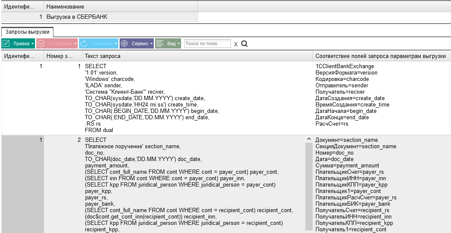Viewport: 451px width, 233px height.
Task: Sort by Текст запроса column header
Action: tap(198, 56)
